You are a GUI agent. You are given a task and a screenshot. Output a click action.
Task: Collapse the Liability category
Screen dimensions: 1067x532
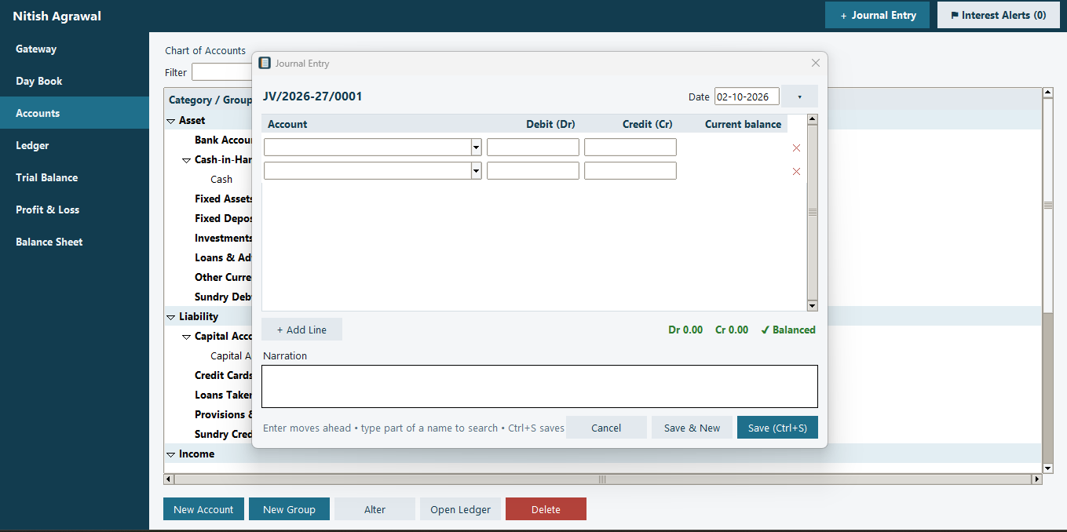[171, 317]
